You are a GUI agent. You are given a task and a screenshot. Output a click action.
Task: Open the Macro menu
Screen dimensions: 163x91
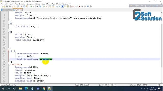click(48, 4)
